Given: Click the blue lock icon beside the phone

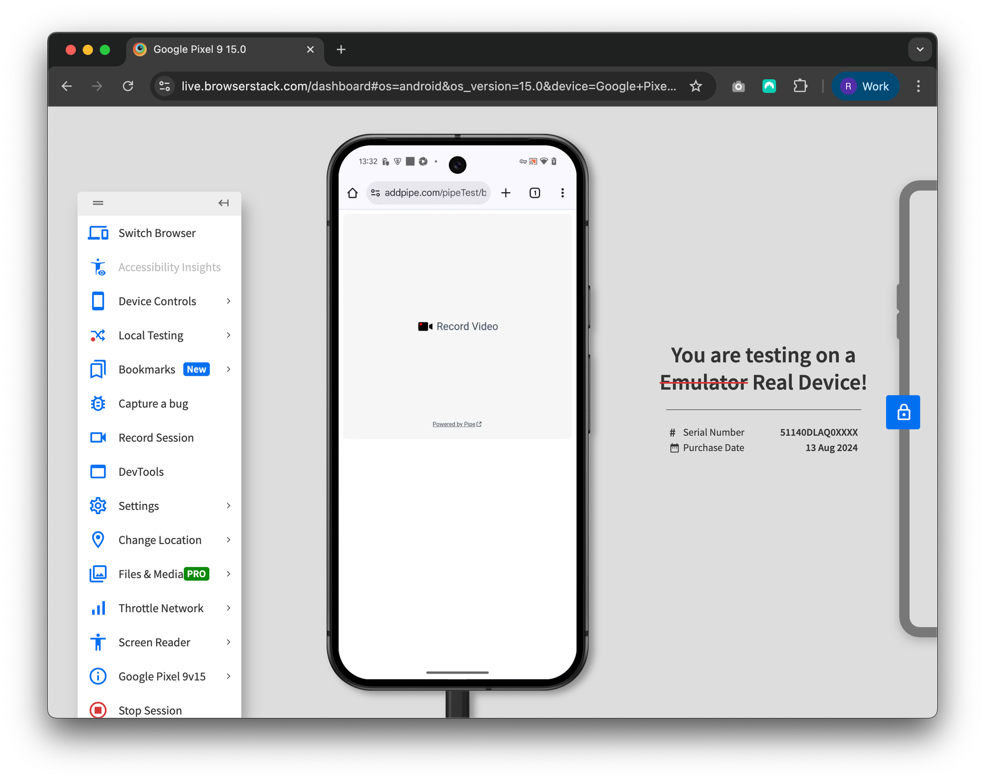Looking at the screenshot, I should coord(903,412).
